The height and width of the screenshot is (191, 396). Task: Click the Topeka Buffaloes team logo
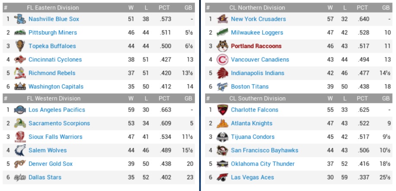coord(20,46)
